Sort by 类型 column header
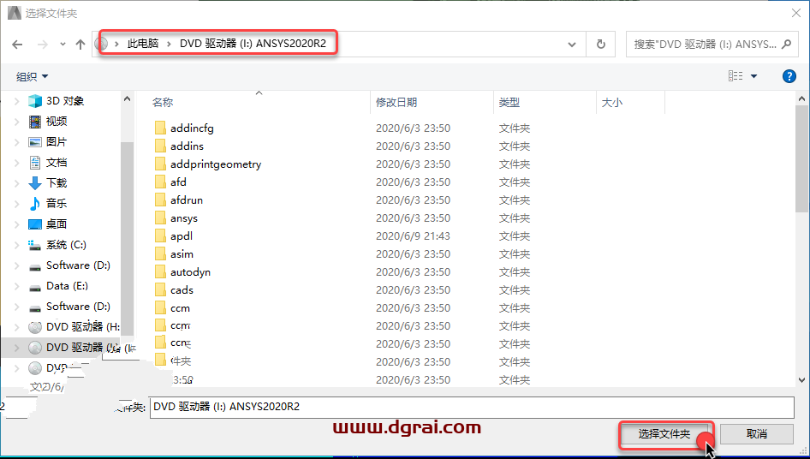This screenshot has width=810, height=459. click(x=509, y=103)
